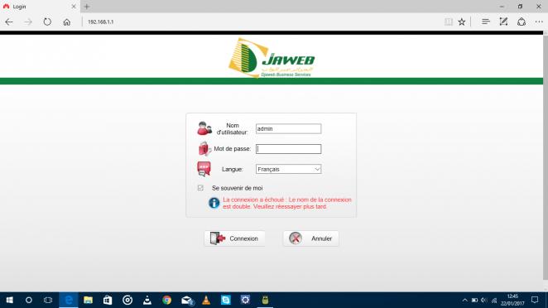
Task: Toggle the Se souvenir de moi checkbox
Action: coord(200,188)
